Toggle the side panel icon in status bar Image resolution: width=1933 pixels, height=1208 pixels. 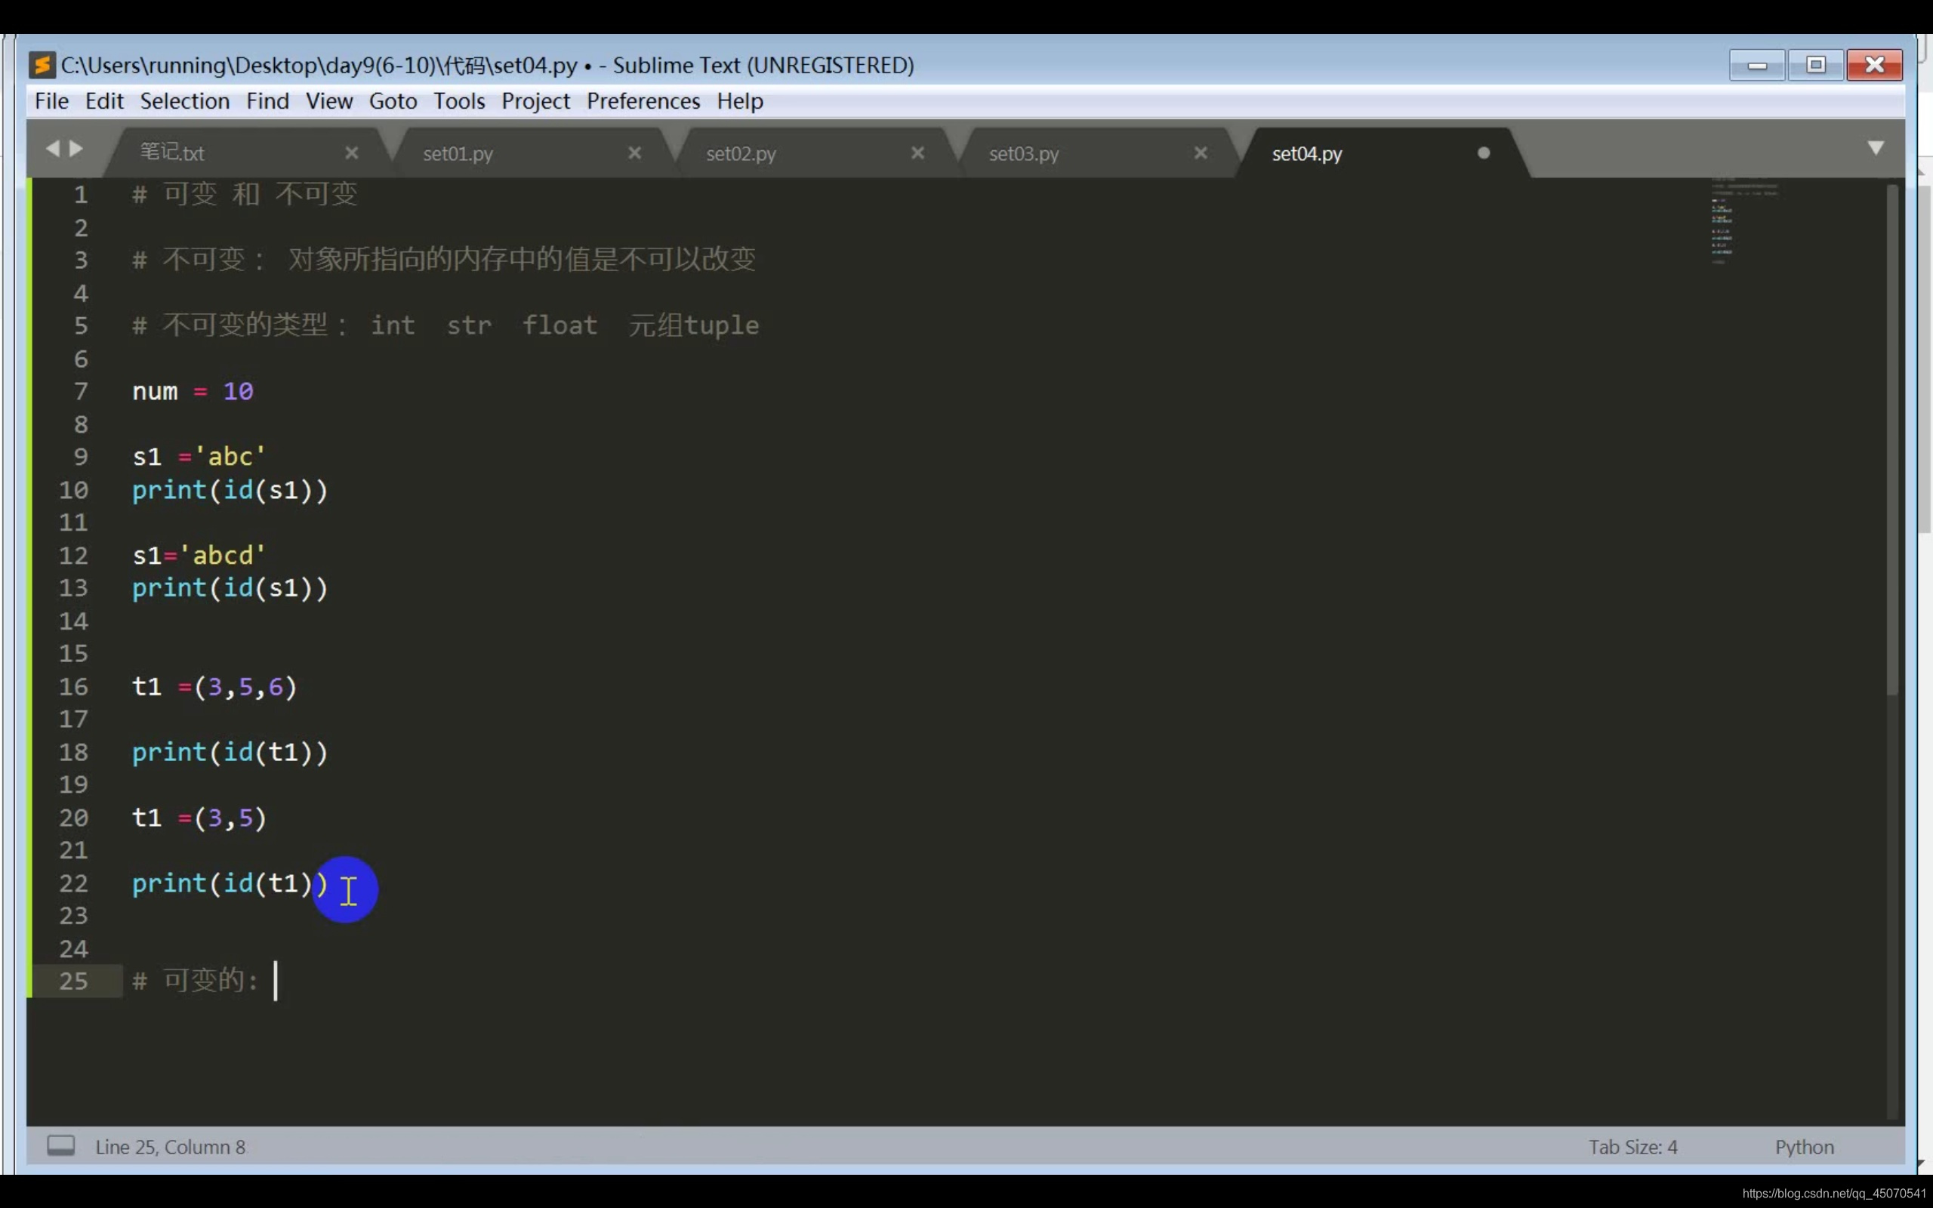pyautogui.click(x=60, y=1145)
